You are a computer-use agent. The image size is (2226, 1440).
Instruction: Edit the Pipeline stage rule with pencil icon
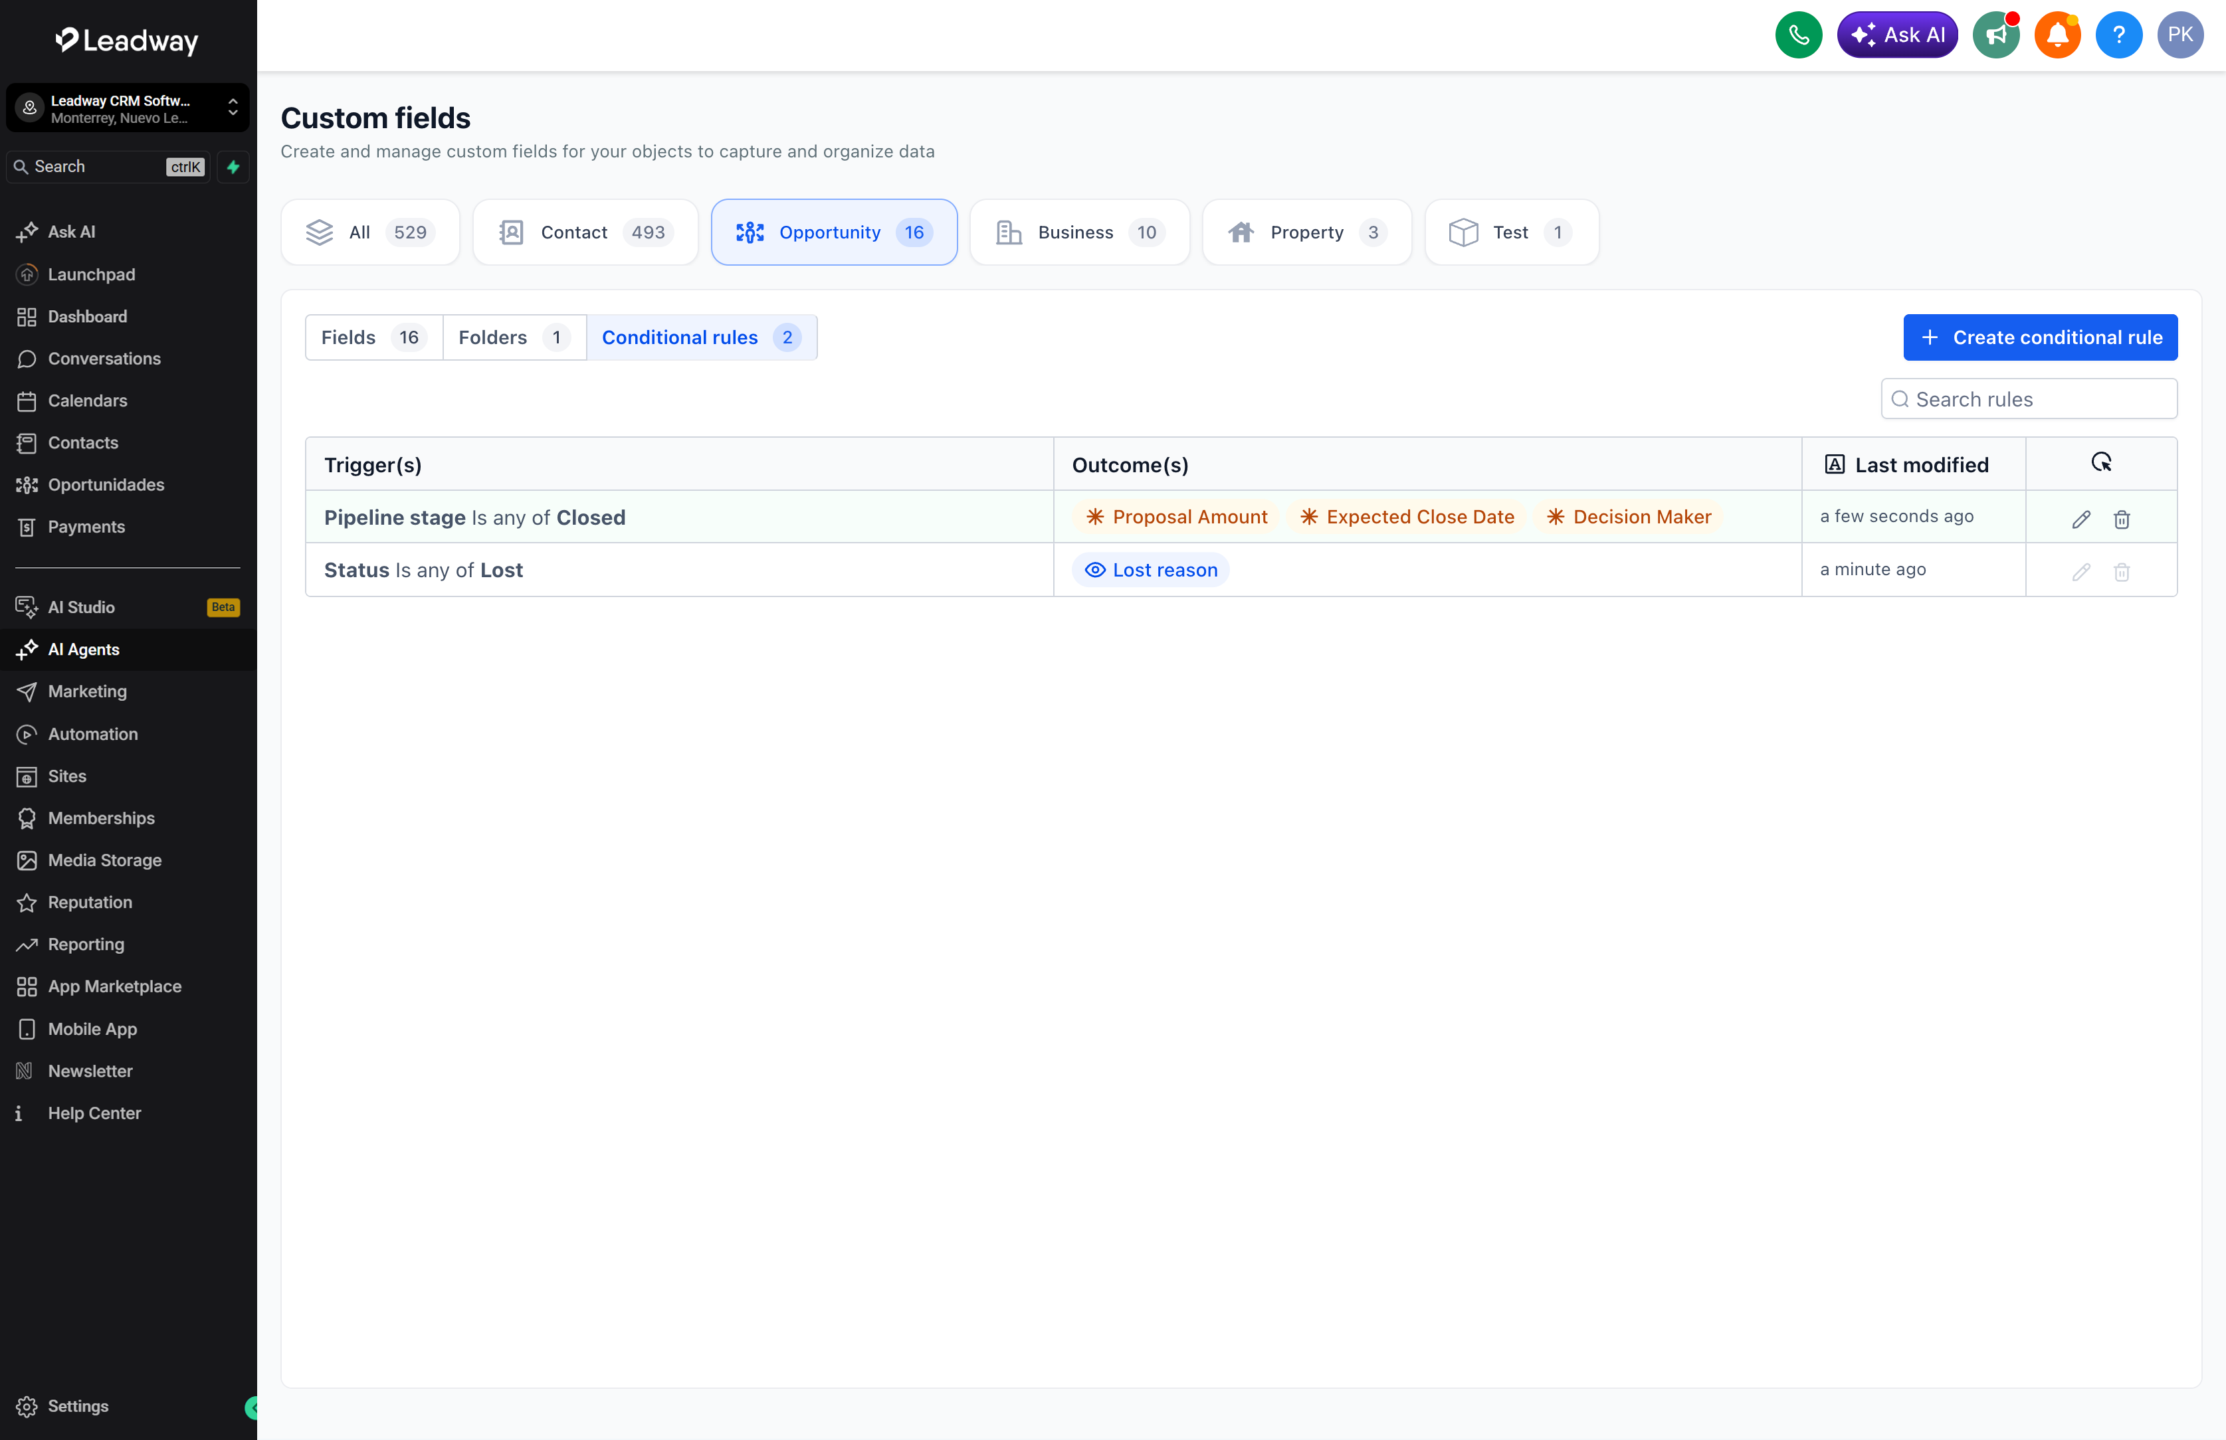2081,519
